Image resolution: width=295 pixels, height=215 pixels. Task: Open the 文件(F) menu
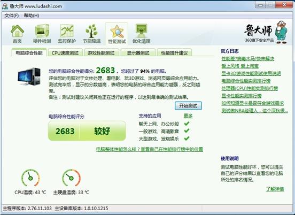[11, 16]
